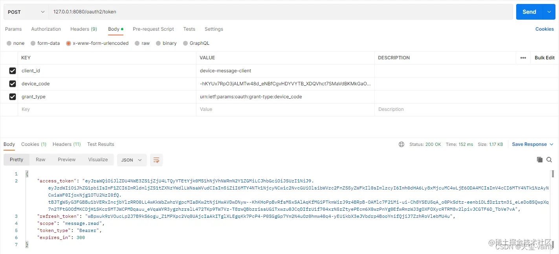Copy the response body using copy icon

click(x=540, y=160)
